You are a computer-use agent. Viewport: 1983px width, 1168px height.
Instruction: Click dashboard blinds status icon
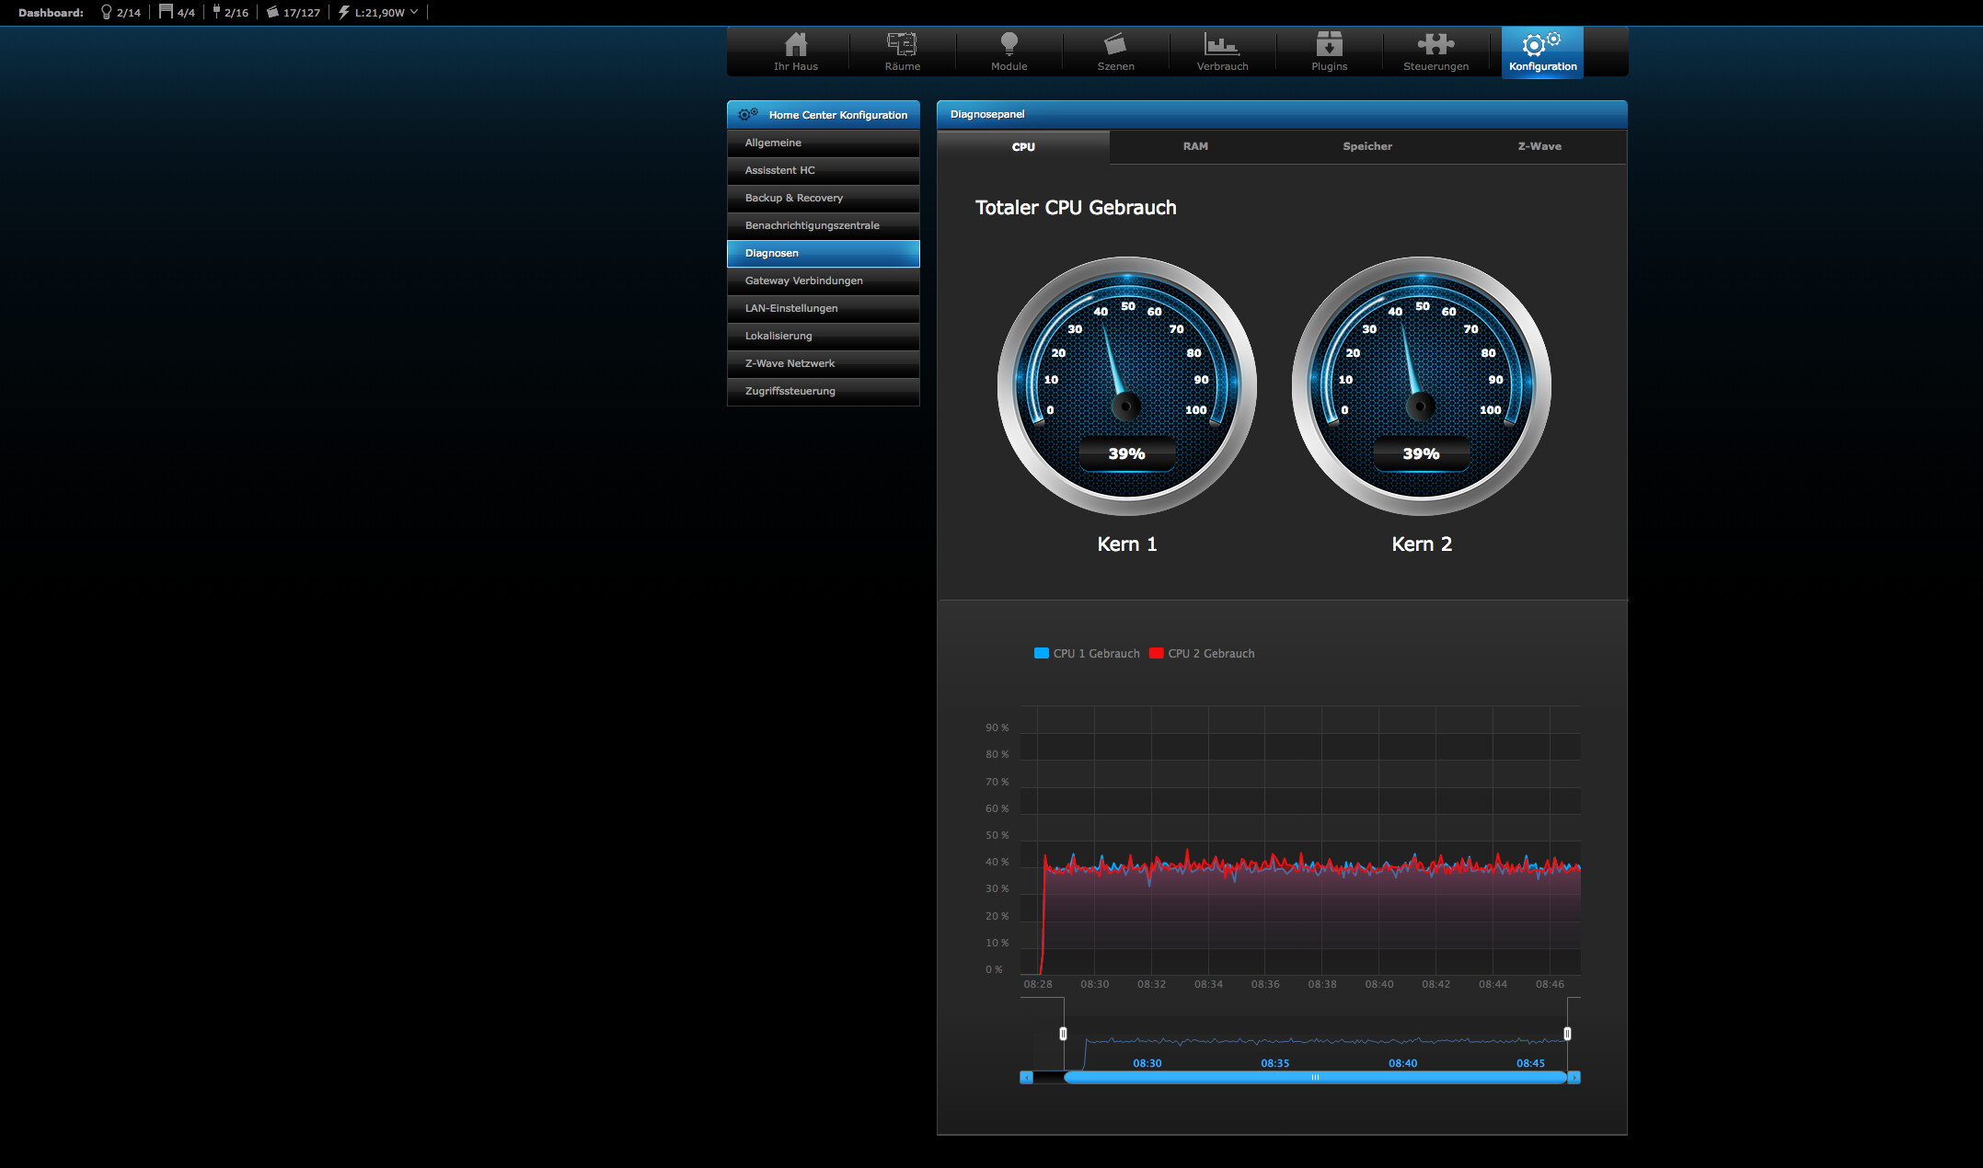click(166, 12)
